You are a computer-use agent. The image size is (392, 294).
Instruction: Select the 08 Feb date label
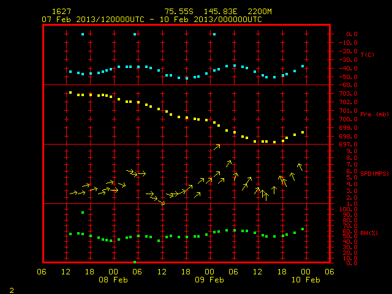(113, 279)
